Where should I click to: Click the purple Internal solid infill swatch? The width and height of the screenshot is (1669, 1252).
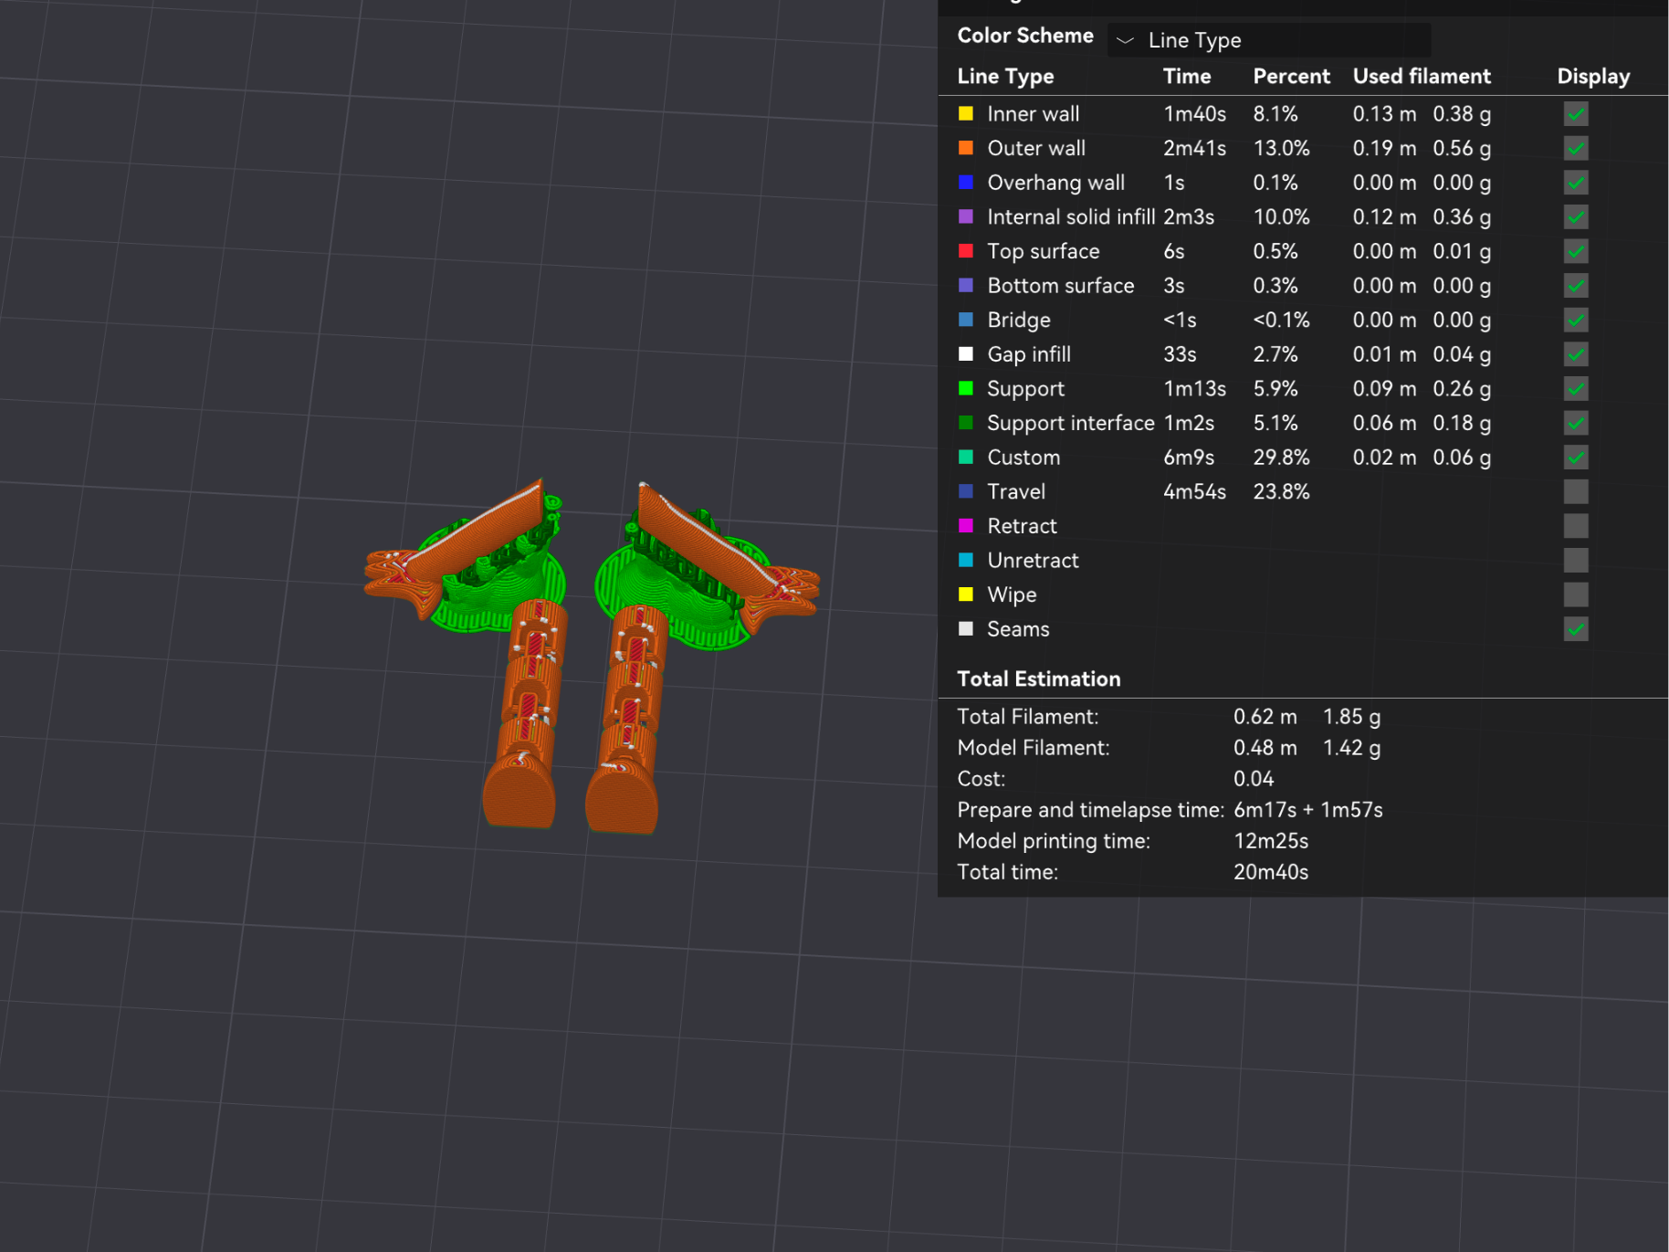tap(965, 216)
